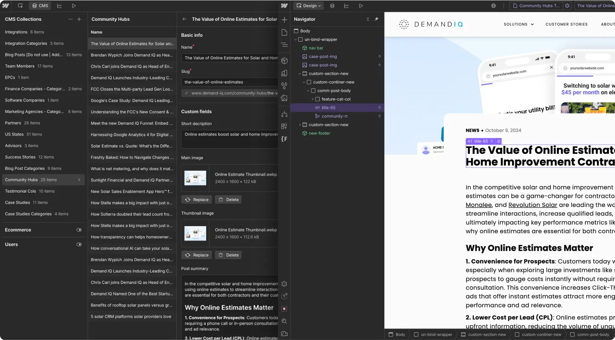Viewport: 615px width, 340px height.
Task: Expand the feature-cat-col node
Action: tap(312, 99)
